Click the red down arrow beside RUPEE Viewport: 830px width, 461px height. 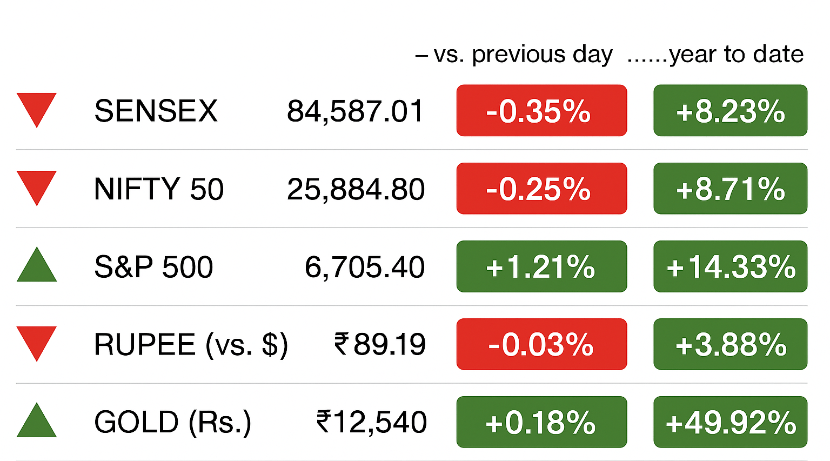click(x=37, y=342)
